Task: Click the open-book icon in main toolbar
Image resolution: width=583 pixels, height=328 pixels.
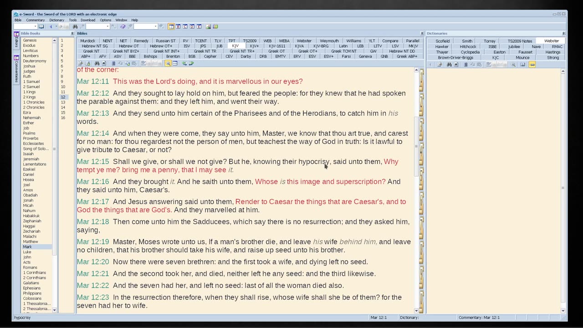Action: pyautogui.click(x=41, y=26)
